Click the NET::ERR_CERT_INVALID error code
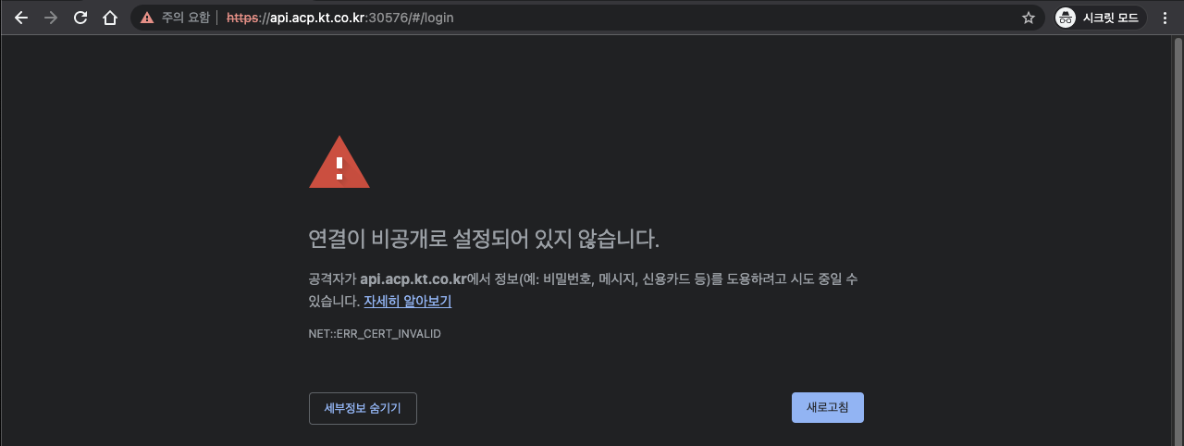 tap(375, 333)
